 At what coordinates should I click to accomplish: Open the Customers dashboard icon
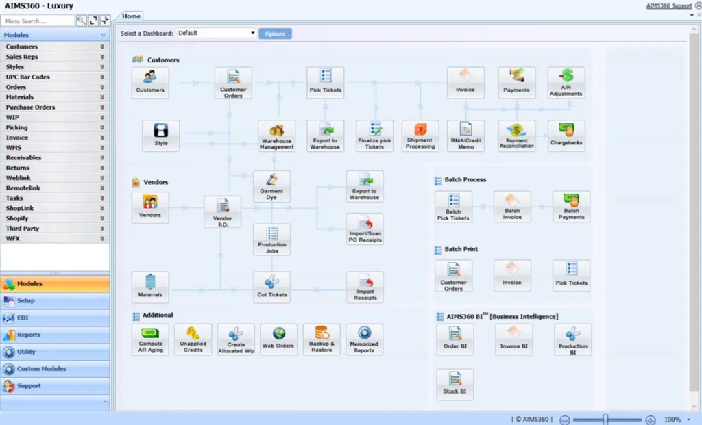pyautogui.click(x=150, y=83)
